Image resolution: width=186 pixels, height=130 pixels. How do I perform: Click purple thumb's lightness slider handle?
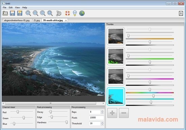[x=150, y=82]
